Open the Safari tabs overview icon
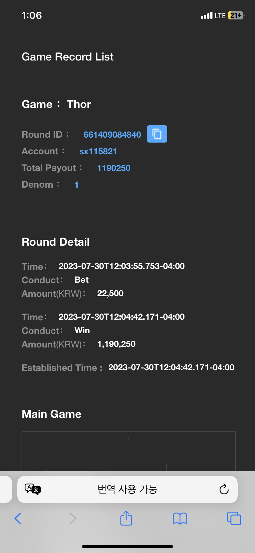Screen dimensions: 255x553 (234, 518)
